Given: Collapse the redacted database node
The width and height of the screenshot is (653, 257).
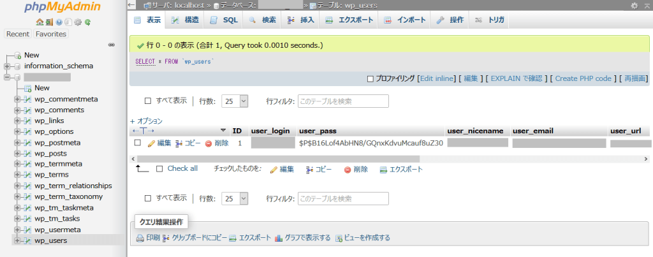Looking at the screenshot, I should 7,77.
